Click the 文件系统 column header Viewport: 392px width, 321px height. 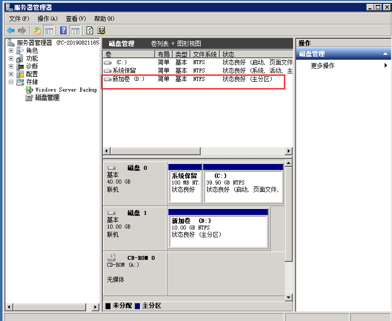tap(205, 54)
